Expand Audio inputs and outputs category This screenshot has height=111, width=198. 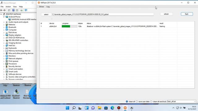[4, 22]
